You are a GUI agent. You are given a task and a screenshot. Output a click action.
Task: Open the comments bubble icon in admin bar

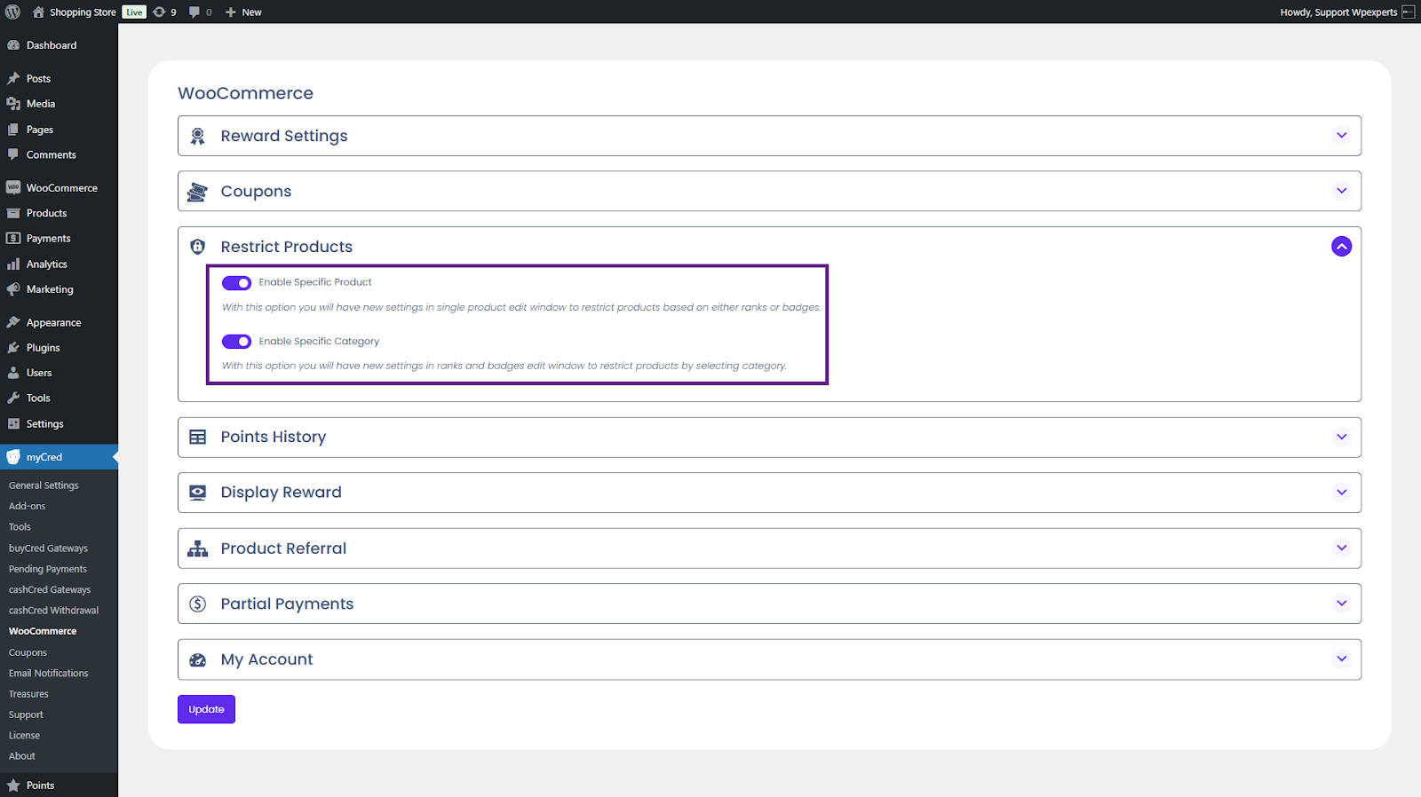[x=194, y=12]
